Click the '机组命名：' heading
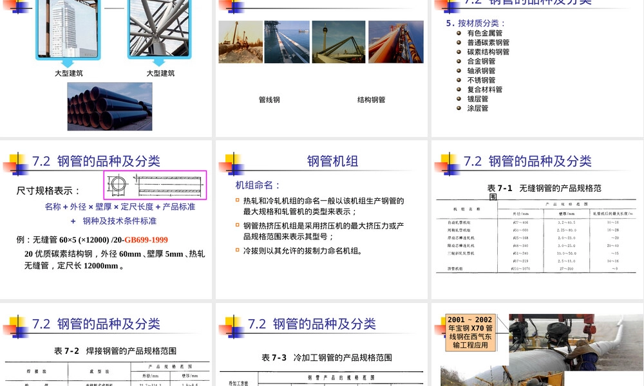The image size is (644, 386). [x=258, y=185]
